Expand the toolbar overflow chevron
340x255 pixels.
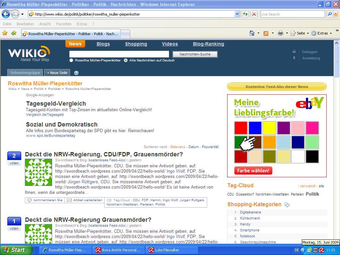[x=337, y=31]
